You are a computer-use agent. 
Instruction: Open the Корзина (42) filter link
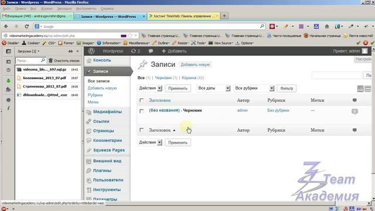[193, 78]
